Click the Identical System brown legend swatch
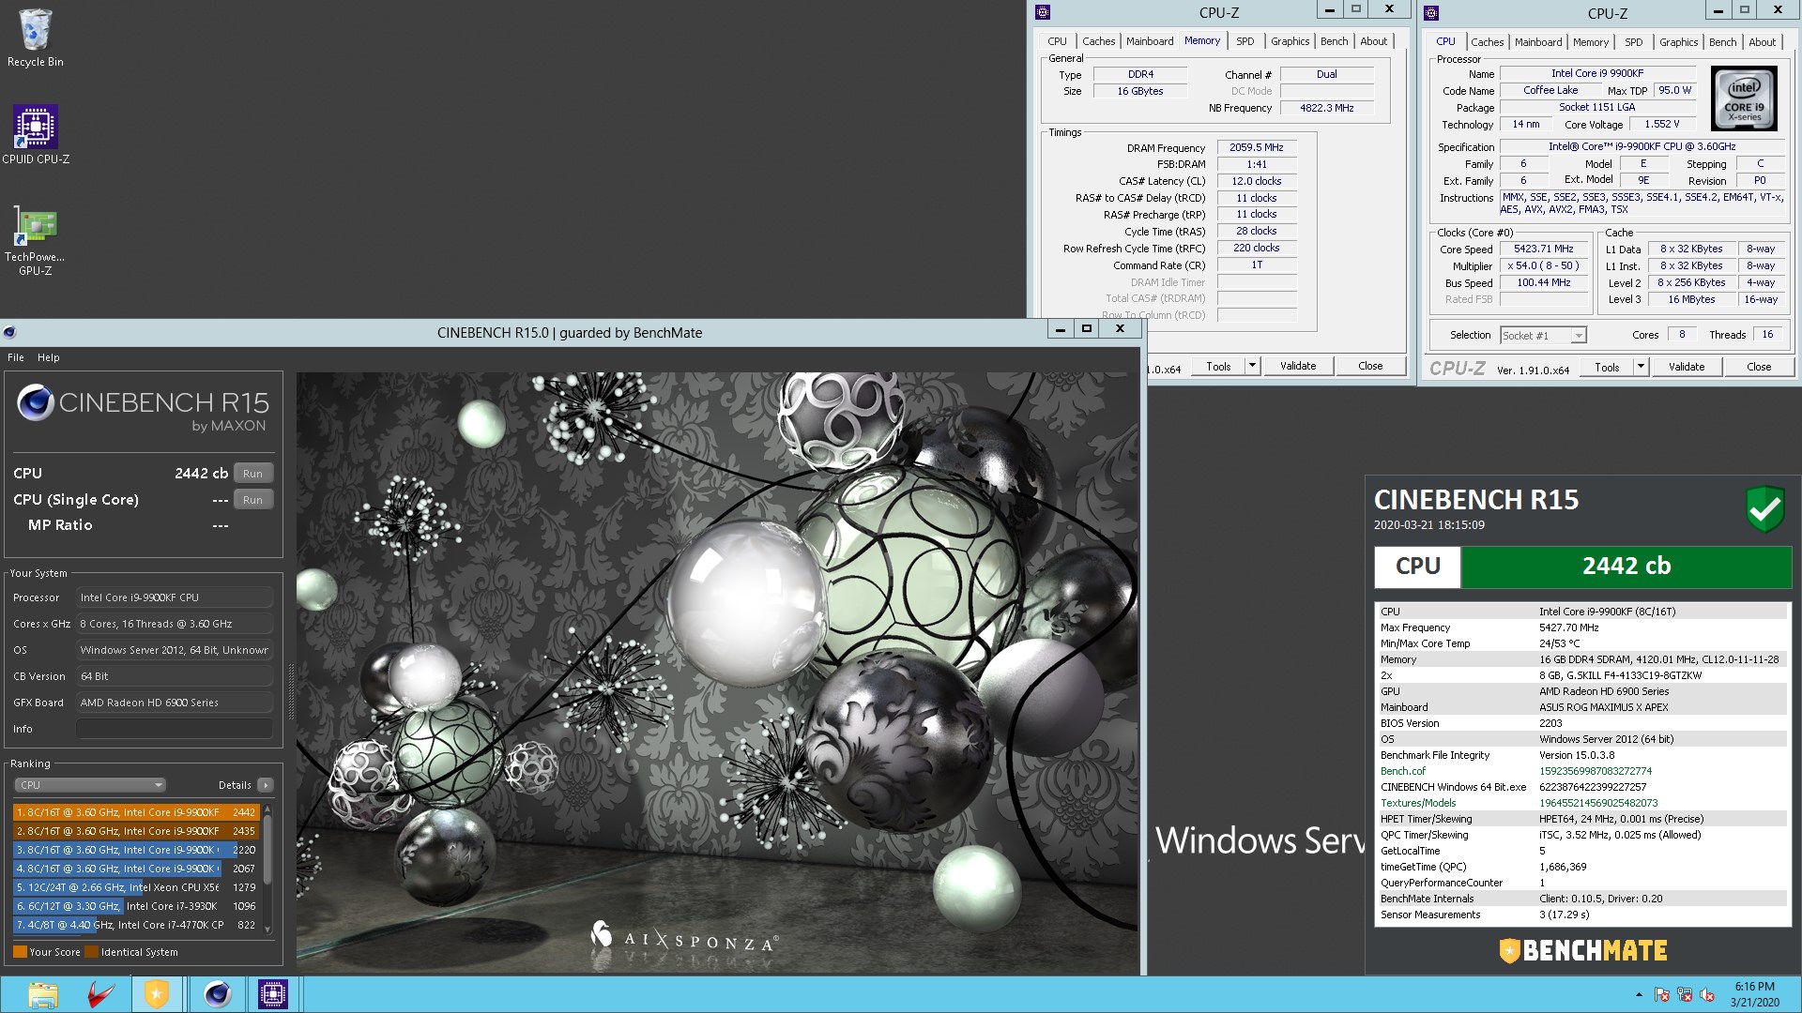The image size is (1802, 1013). click(91, 951)
